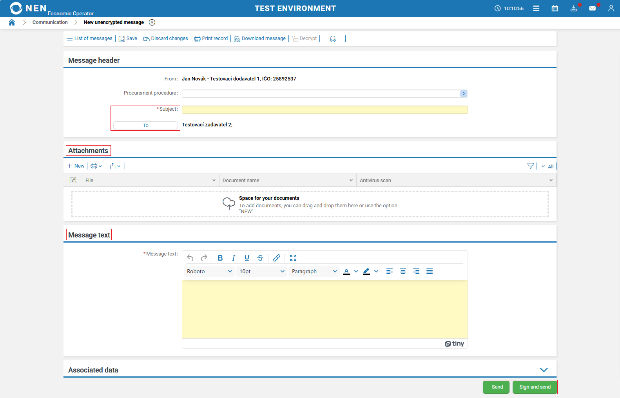Click the green Send button

tap(497, 387)
